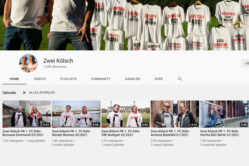Open VfB Stuttgart 02/2021 video thumbnail
249x166 pixels.
[126, 114]
